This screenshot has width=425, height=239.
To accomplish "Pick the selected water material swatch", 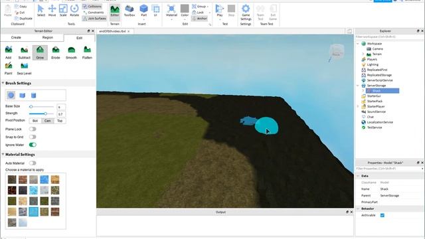I will click(34, 212).
